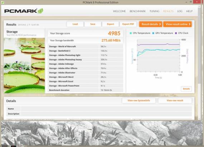
Task: Switch to the Benchmark tab
Action: point(137,11)
